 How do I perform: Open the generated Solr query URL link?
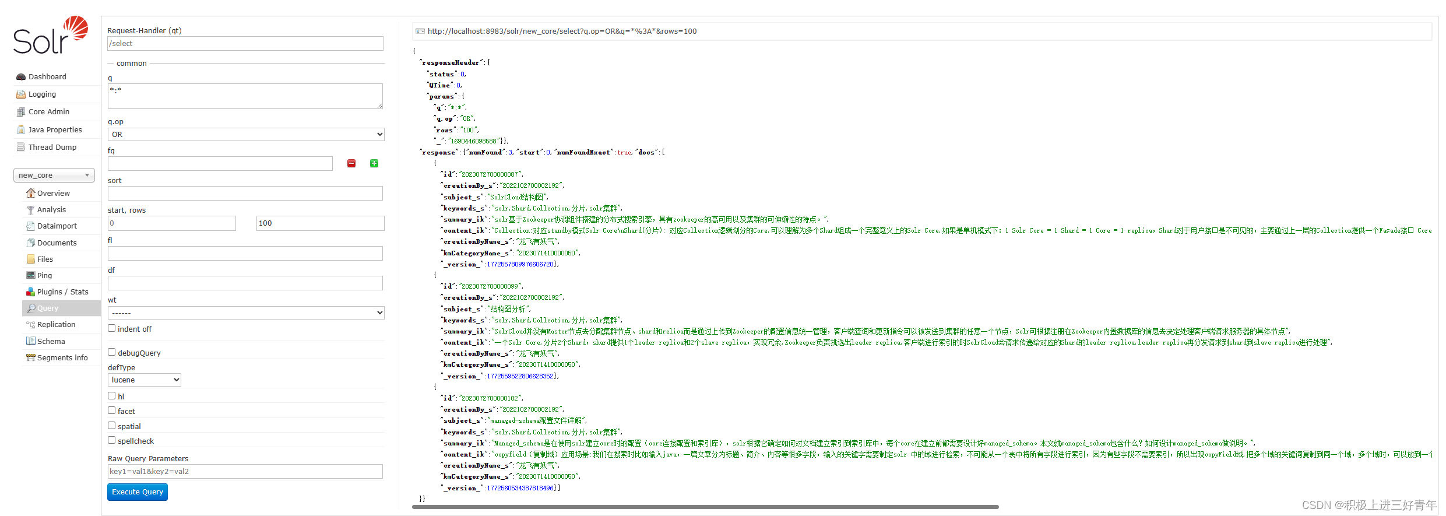pos(562,31)
